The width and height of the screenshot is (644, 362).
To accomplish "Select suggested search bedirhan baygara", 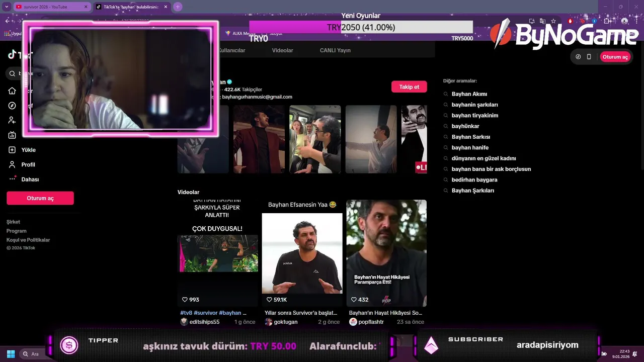I will point(474,180).
